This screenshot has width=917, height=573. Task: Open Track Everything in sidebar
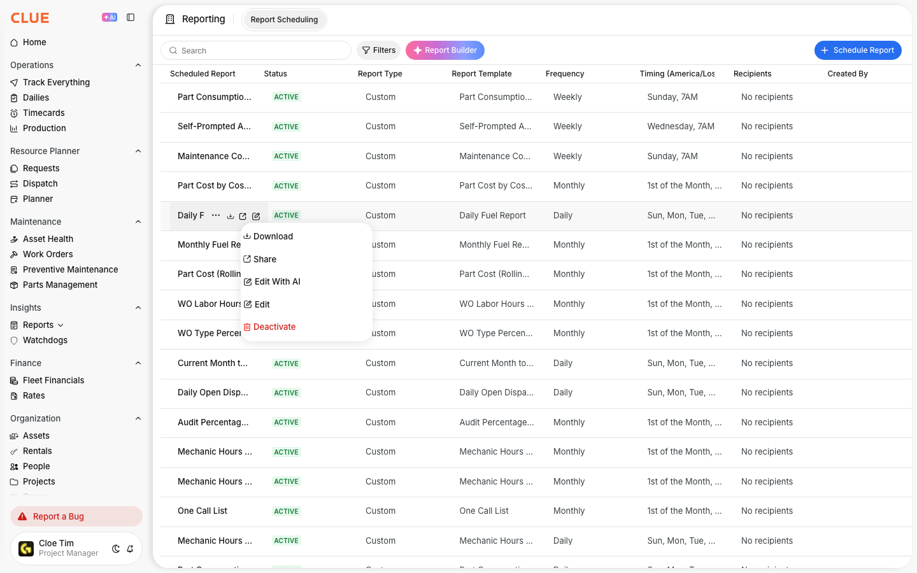(x=56, y=82)
